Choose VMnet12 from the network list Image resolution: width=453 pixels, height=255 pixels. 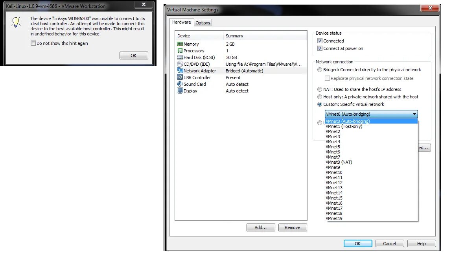tap(371, 183)
